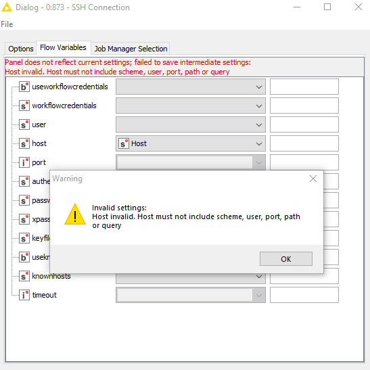
Task: Open the useworkflowcredentials variable dropdown
Action: (191, 87)
